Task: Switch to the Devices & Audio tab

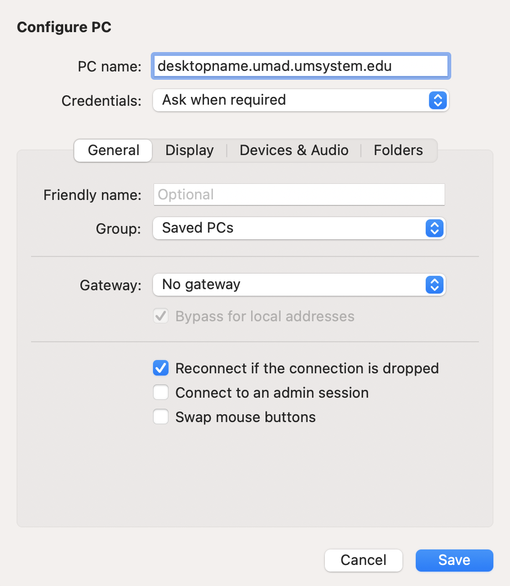Action: point(294,150)
